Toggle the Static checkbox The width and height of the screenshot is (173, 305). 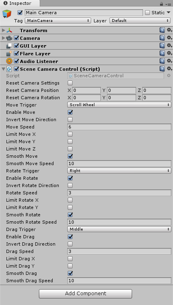[147, 13]
